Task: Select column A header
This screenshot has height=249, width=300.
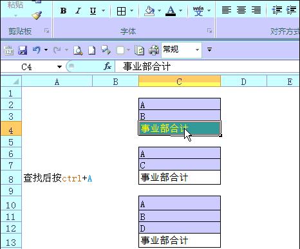Action: pos(57,82)
